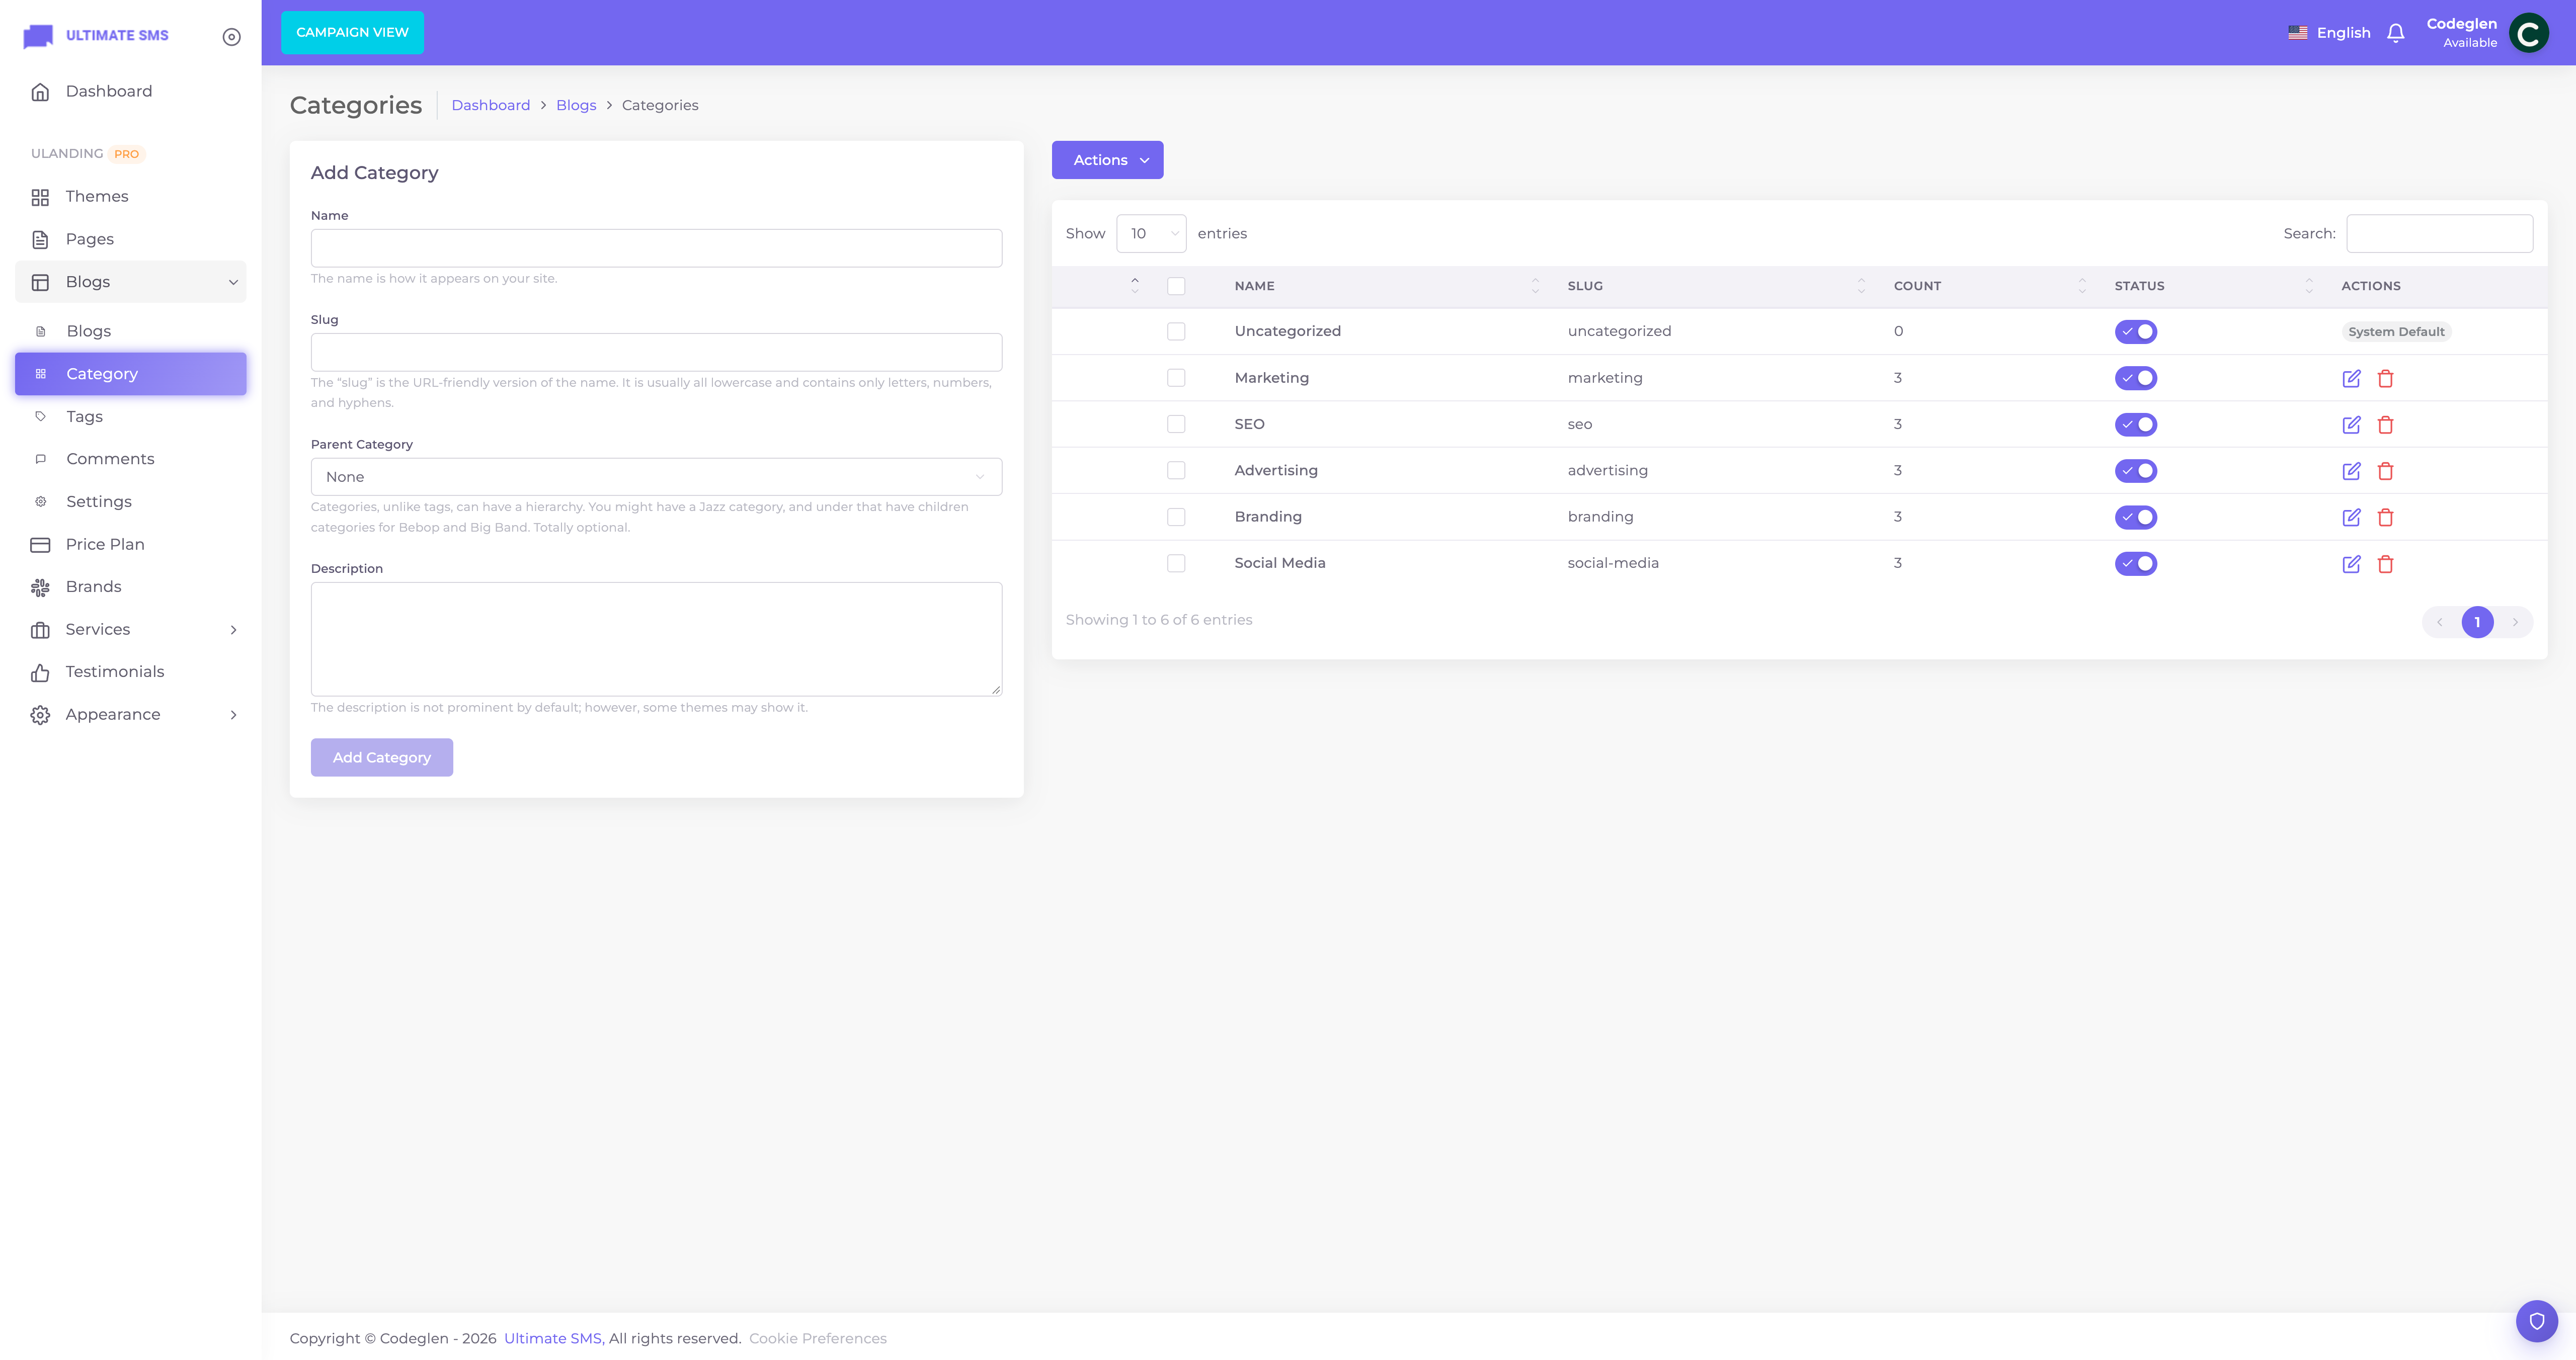
Task: Open Price Plan in the sidebar
Action: point(131,544)
